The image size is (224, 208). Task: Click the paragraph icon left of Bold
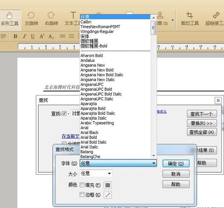pos(3,36)
